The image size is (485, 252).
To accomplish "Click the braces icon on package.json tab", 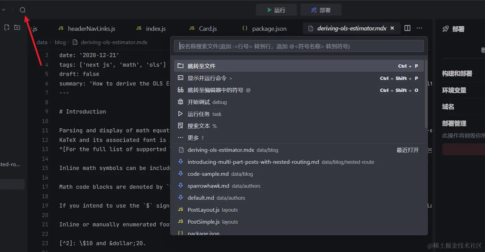I will (245, 28).
